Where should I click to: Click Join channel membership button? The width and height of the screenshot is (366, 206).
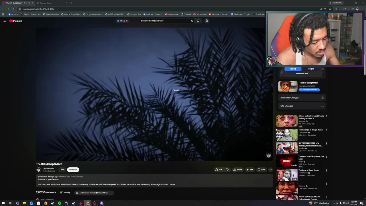click(x=62, y=170)
